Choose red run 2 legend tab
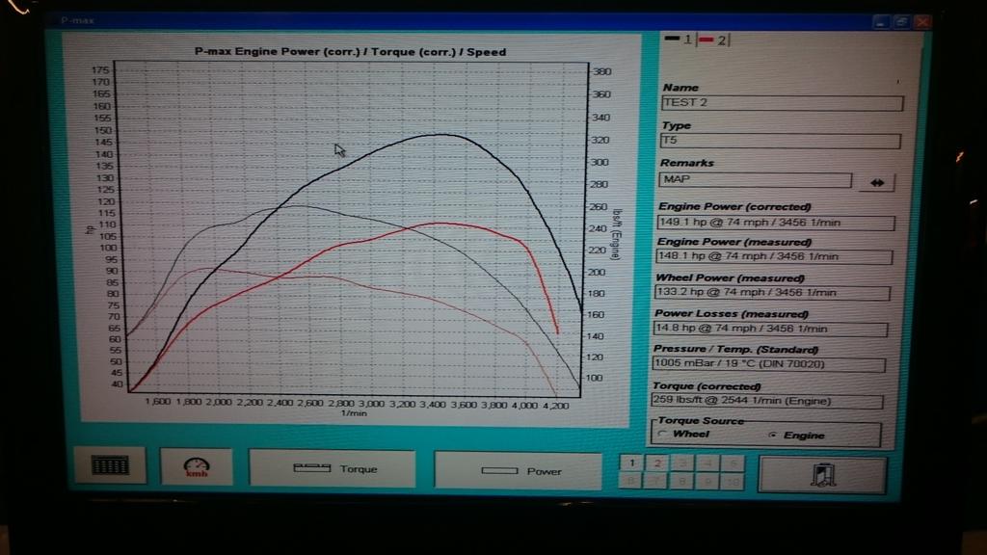 click(713, 40)
